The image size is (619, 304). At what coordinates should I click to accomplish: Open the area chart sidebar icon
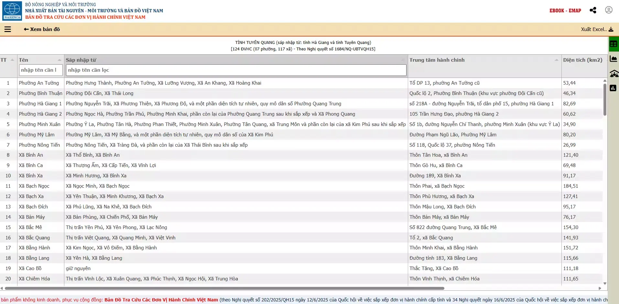click(x=613, y=59)
